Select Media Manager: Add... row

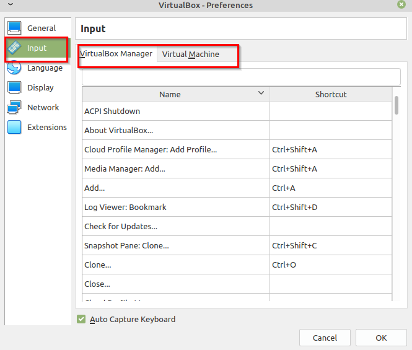(x=237, y=168)
